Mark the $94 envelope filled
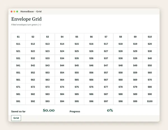 (62, 101)
